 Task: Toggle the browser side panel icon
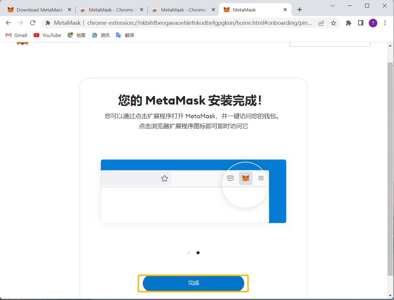tap(361, 23)
